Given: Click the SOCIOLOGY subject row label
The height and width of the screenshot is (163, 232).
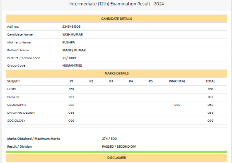Looking at the screenshot, I should 16,120.
